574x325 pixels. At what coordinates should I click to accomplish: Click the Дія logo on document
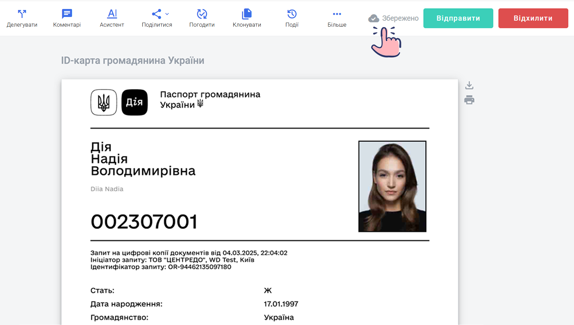(135, 102)
